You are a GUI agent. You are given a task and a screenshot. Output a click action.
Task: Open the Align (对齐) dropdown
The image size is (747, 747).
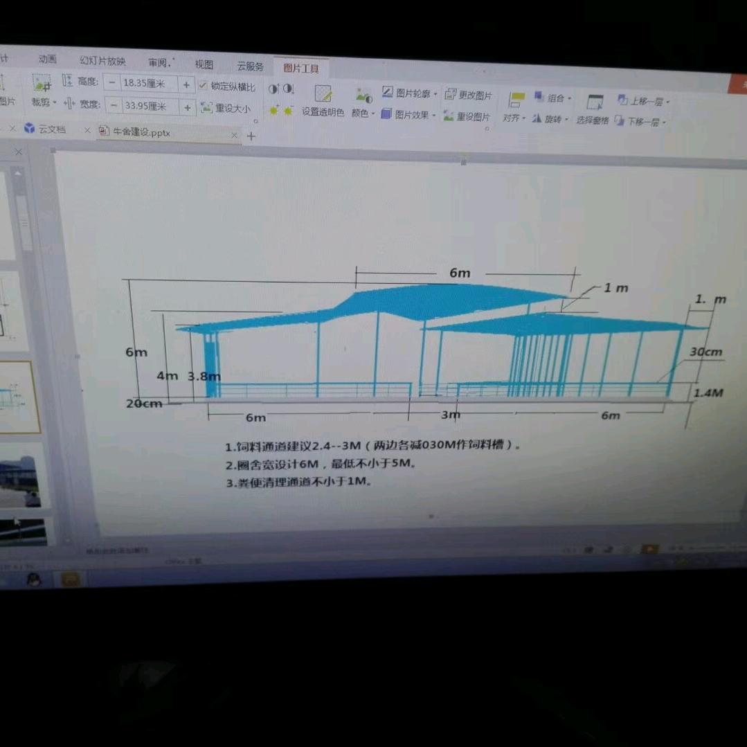[514, 118]
